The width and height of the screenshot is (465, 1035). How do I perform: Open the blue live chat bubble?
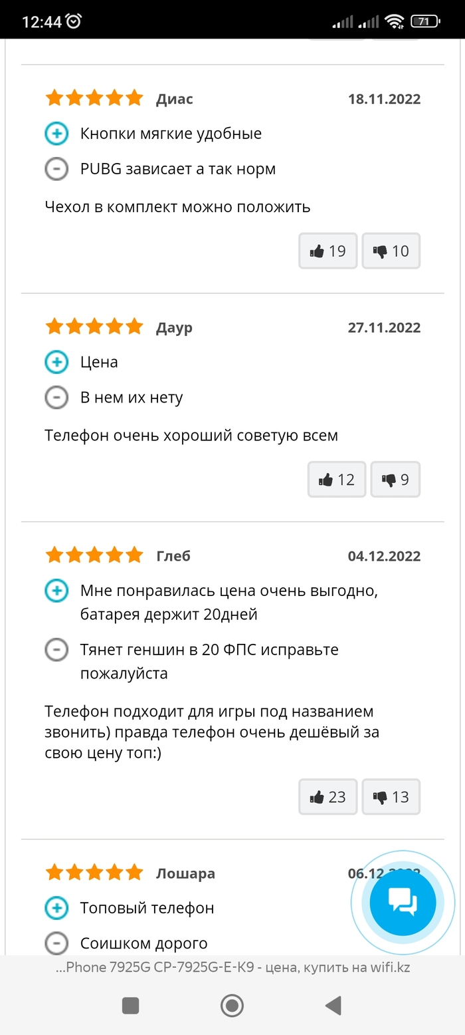(x=403, y=903)
